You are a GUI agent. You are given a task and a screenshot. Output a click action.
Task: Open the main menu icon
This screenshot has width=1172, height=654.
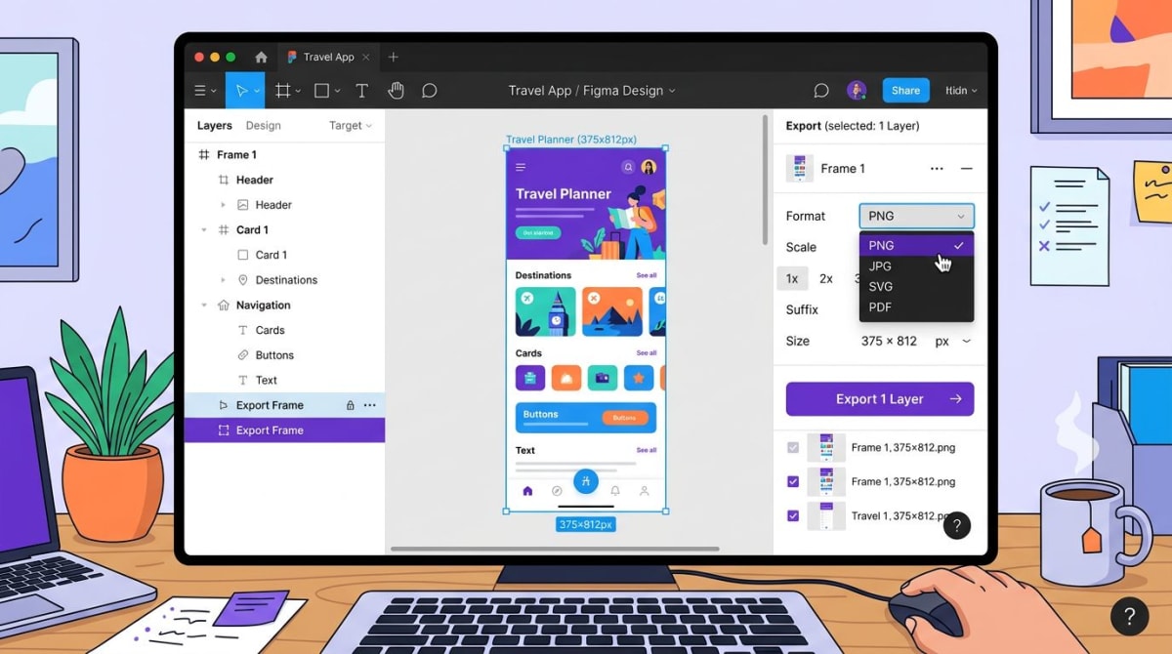tap(201, 90)
